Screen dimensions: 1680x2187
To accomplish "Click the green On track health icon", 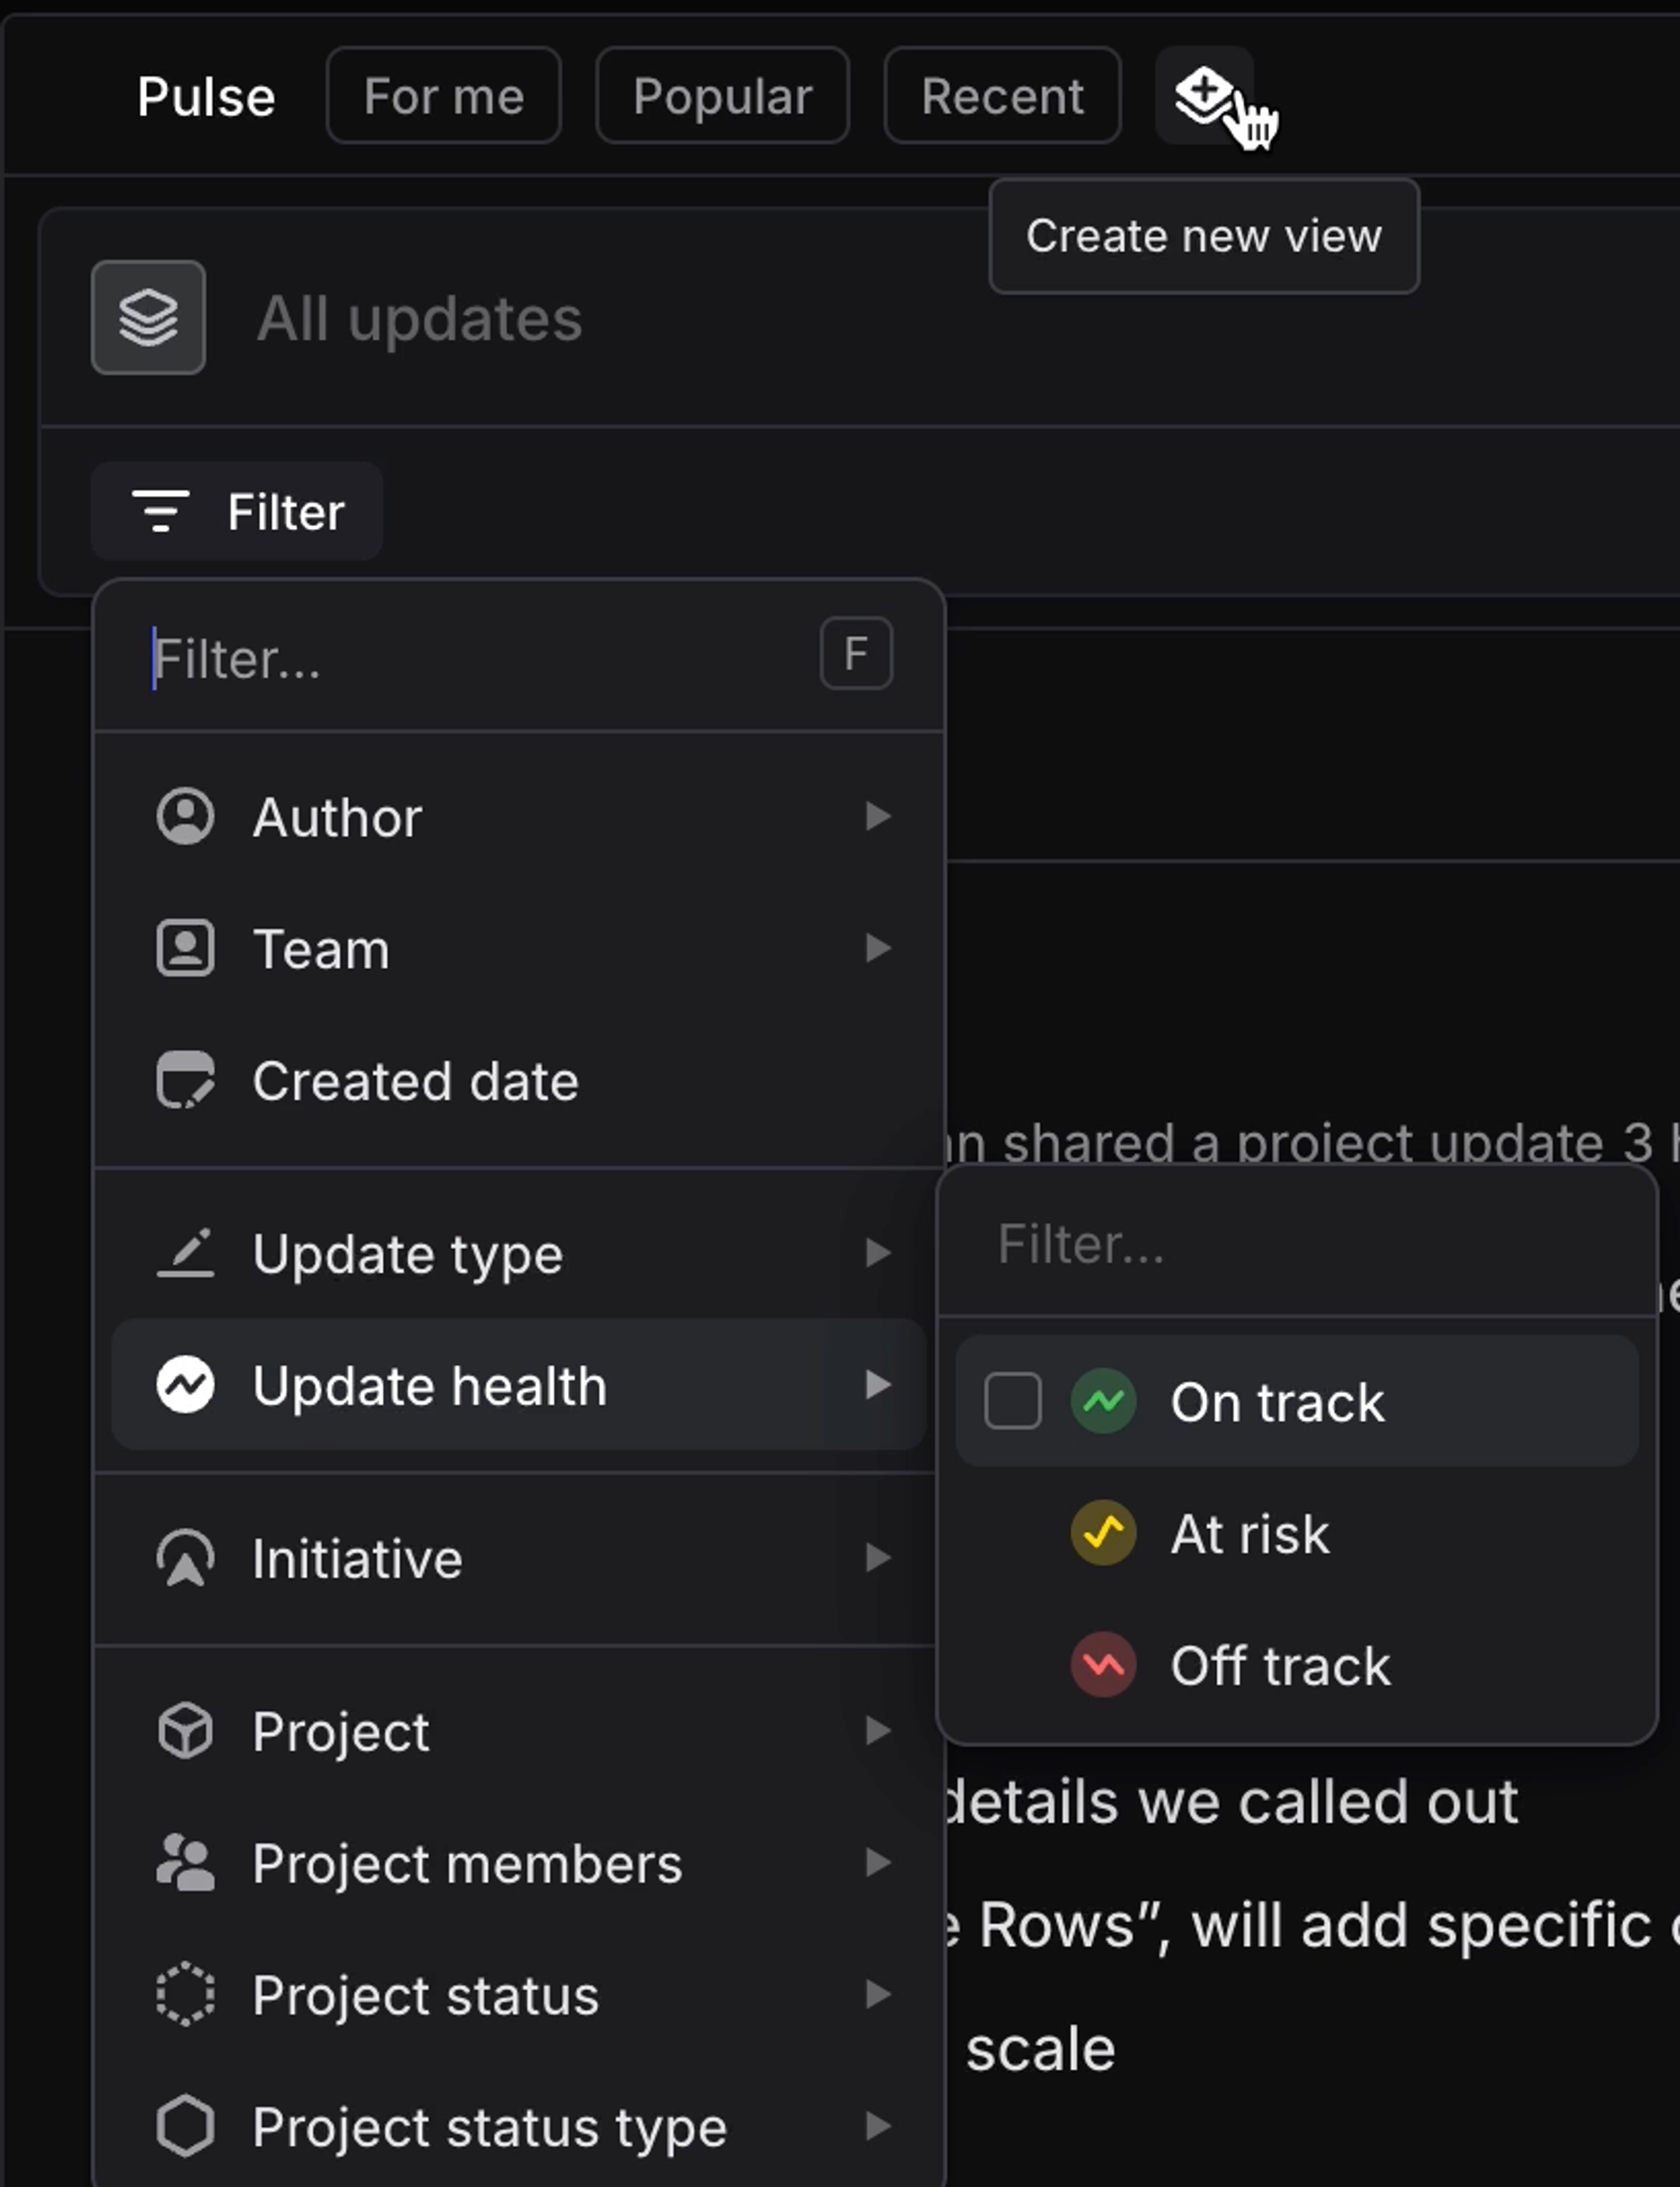I will click(x=1103, y=1402).
